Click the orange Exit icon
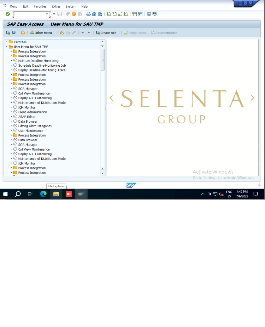The image size is (265, 327). (74, 14)
